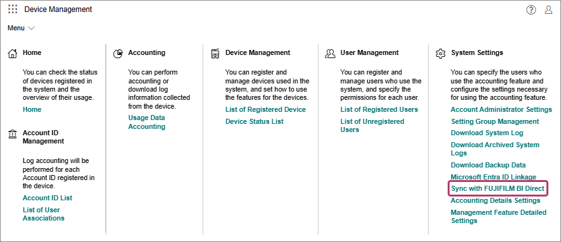This screenshot has width=561, height=242.
Task: Open Setting Group Management
Action: coord(495,121)
